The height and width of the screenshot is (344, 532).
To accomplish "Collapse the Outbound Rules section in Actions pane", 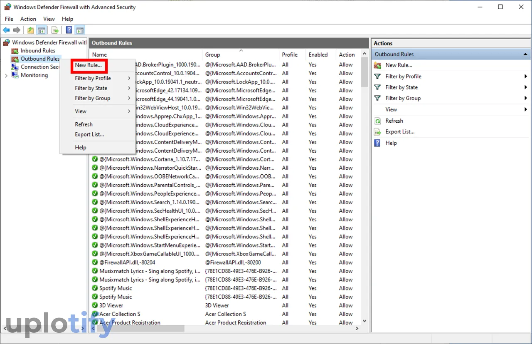I will (525, 54).
